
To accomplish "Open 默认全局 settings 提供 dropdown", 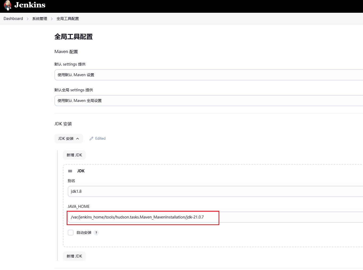I will [x=209, y=101].
